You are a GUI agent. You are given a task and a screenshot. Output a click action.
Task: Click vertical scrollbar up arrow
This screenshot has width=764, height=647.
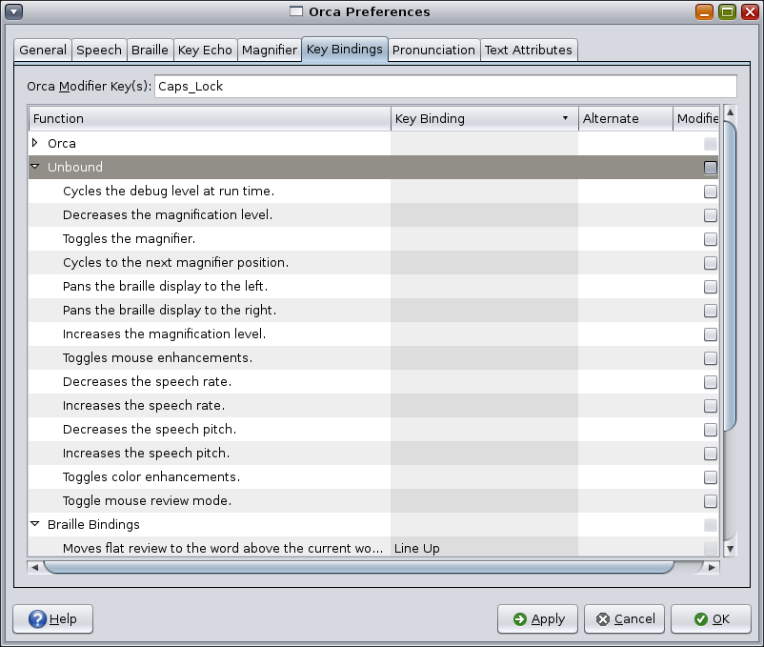(x=730, y=112)
